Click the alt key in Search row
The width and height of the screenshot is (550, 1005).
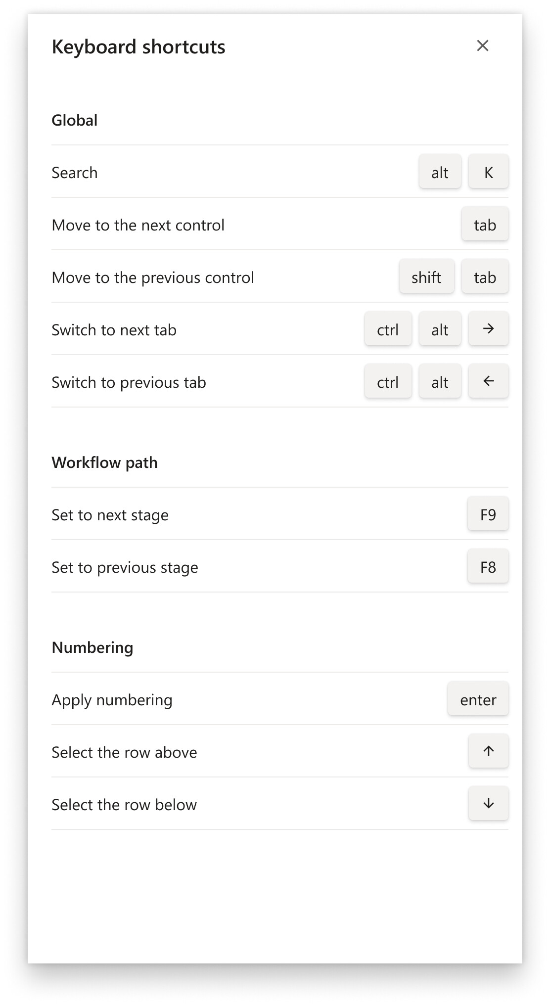pyautogui.click(x=440, y=173)
